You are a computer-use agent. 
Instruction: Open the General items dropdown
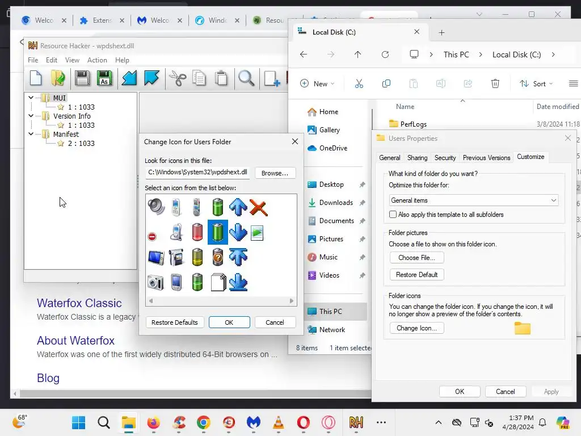pos(474,200)
